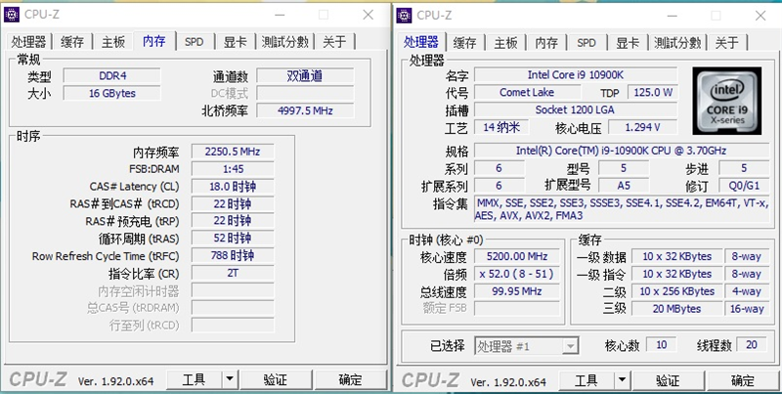782x394 pixels.
Task: Minimize the left CPU-Z window
Action: 280,15
